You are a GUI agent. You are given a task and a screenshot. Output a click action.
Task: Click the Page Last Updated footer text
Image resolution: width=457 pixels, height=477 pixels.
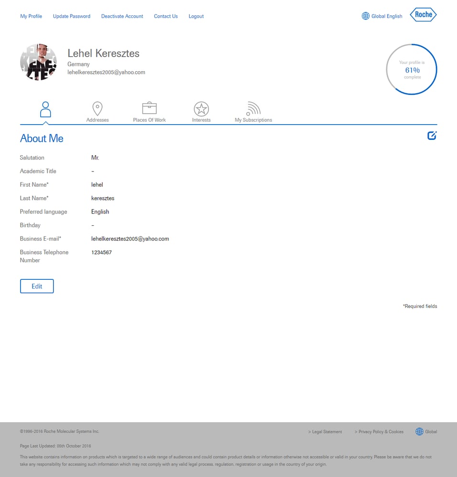click(x=55, y=446)
